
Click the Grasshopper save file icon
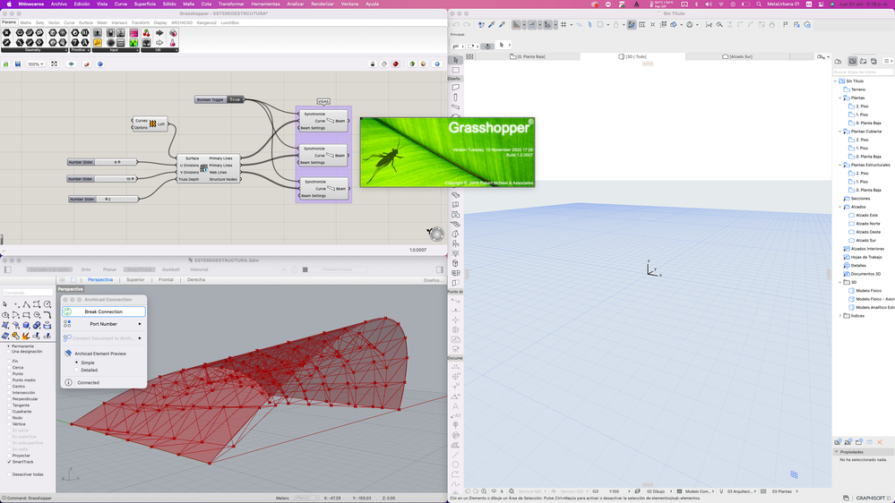(x=18, y=64)
